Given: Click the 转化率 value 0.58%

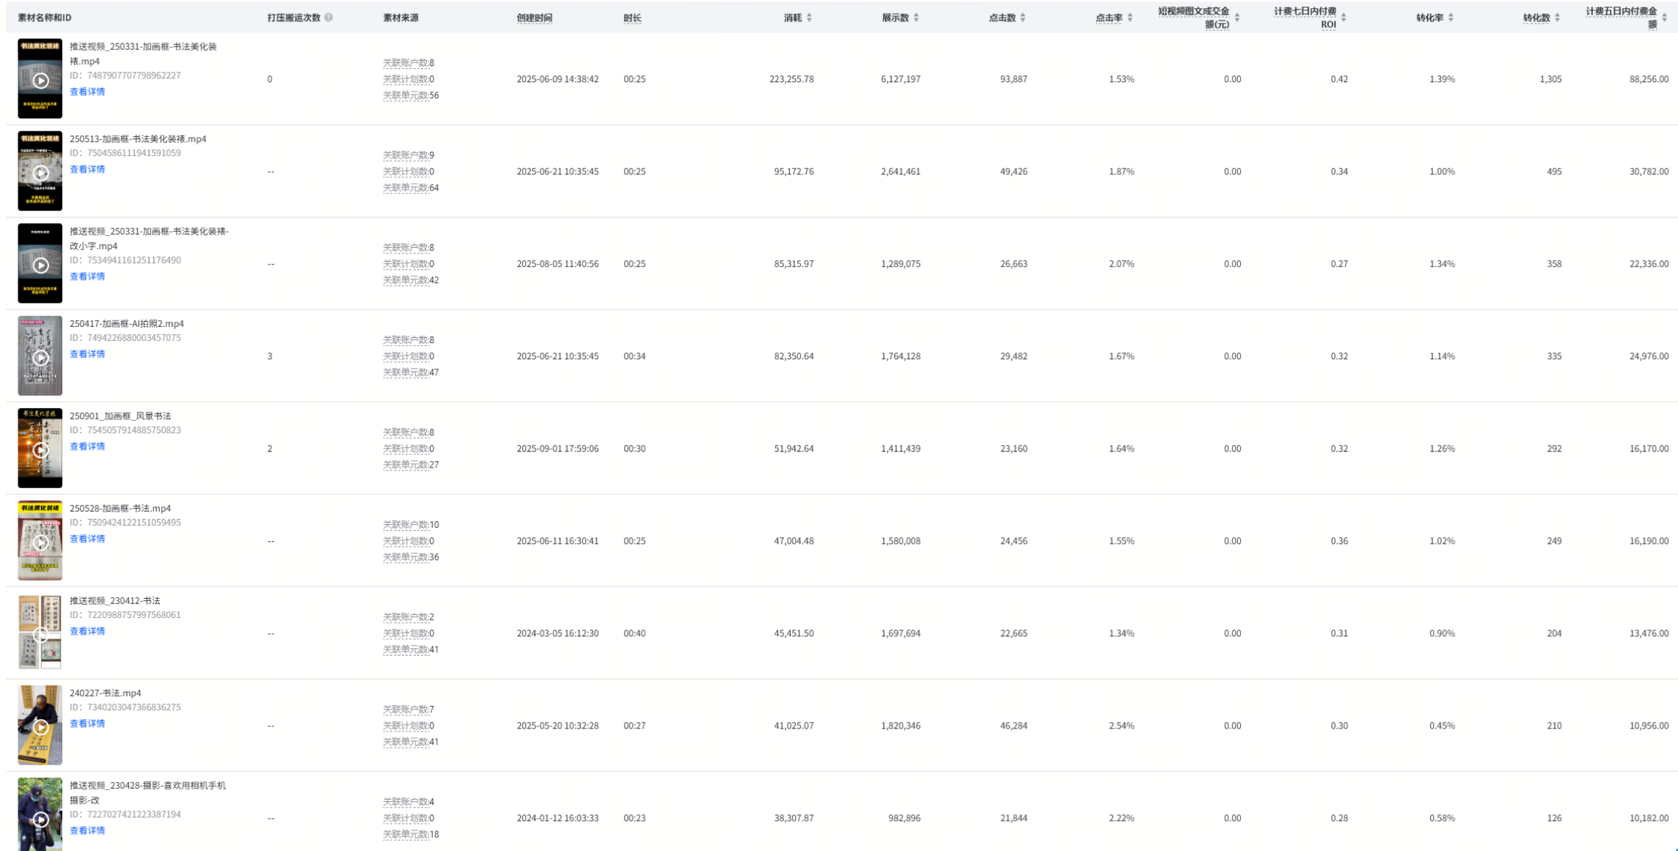Looking at the screenshot, I should pyautogui.click(x=1442, y=818).
